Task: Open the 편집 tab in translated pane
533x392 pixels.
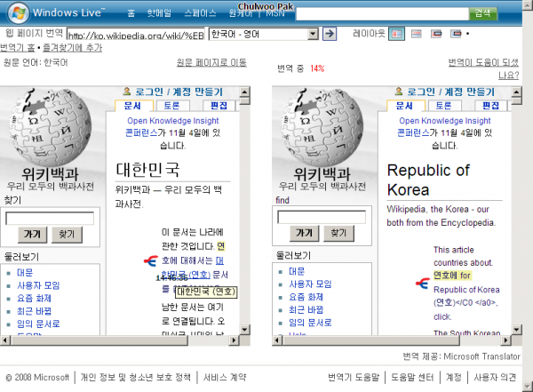Action: [490, 106]
